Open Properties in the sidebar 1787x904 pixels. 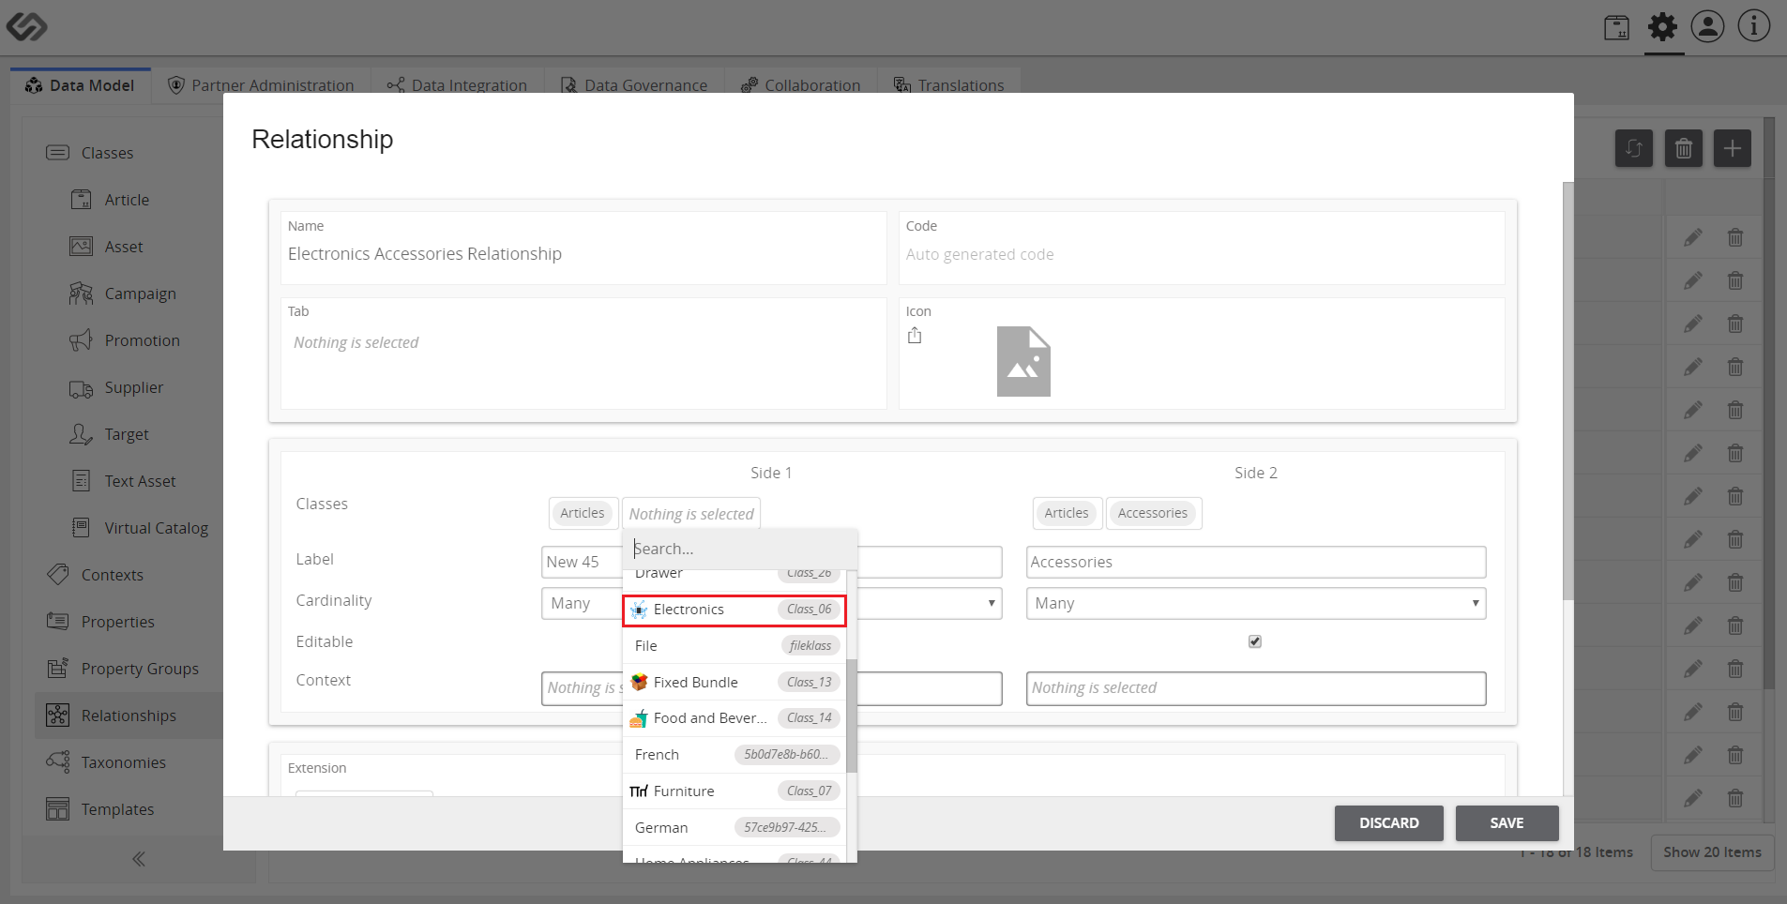(117, 622)
